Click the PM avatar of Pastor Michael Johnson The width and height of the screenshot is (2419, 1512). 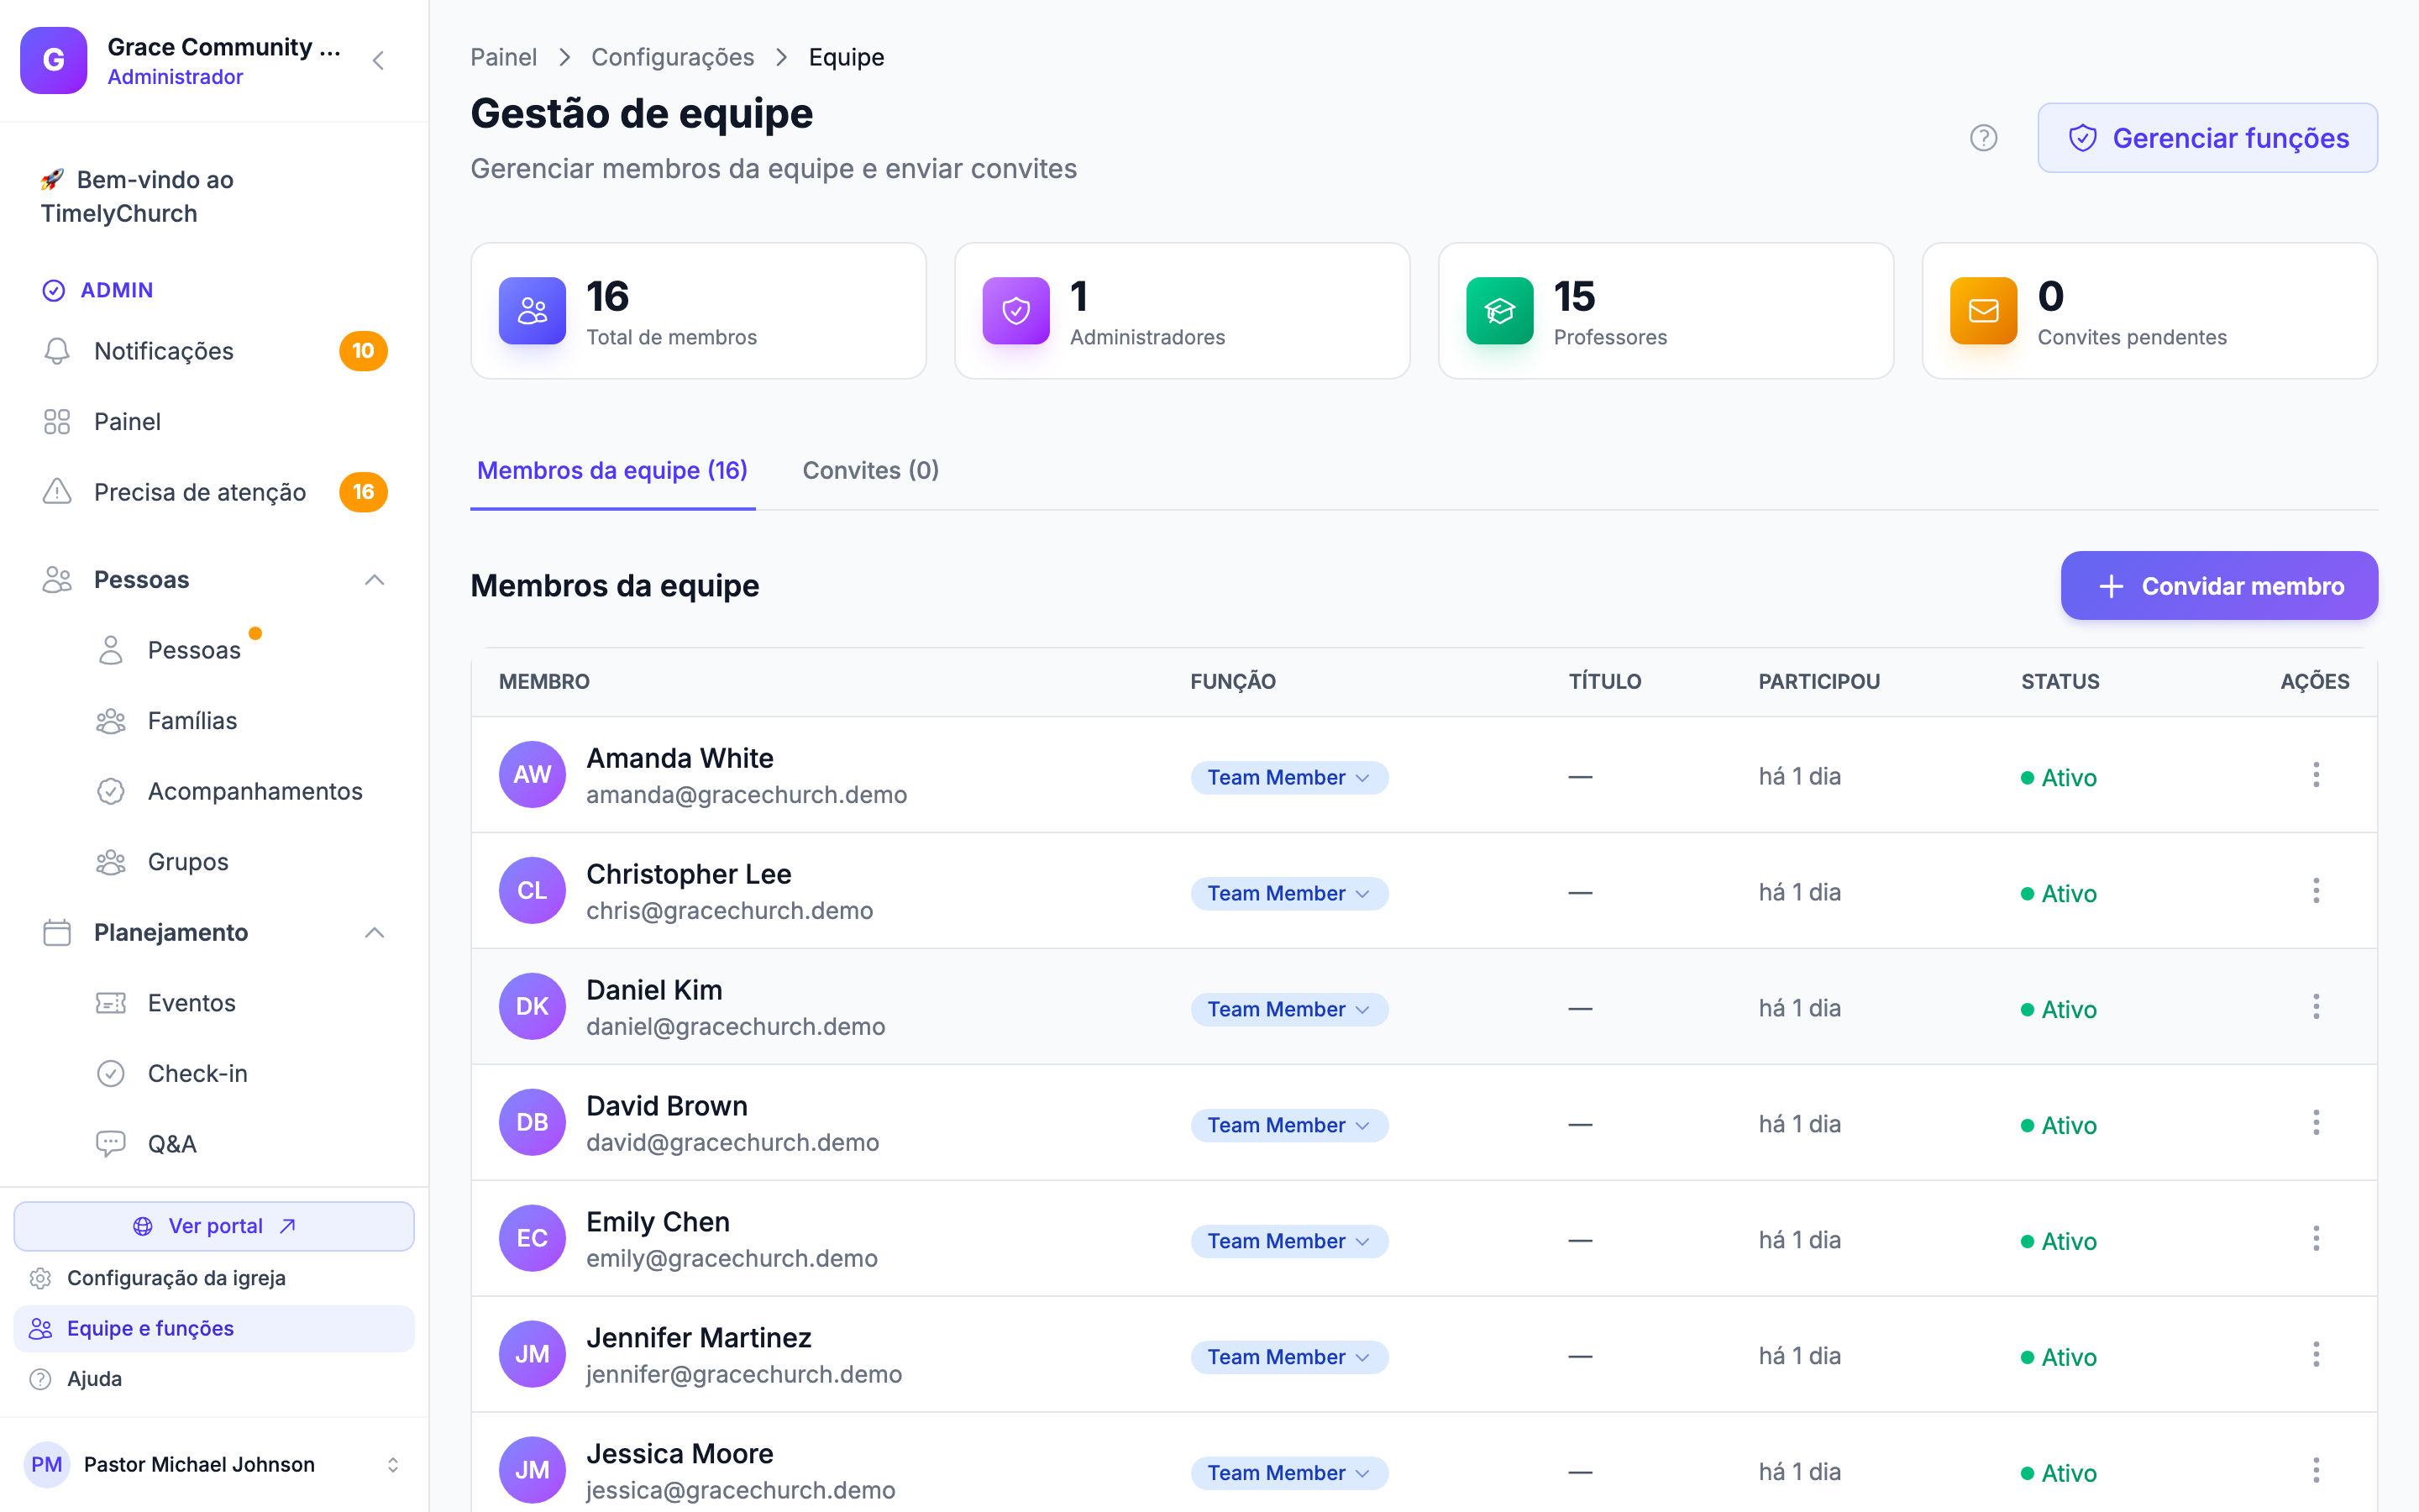[46, 1465]
